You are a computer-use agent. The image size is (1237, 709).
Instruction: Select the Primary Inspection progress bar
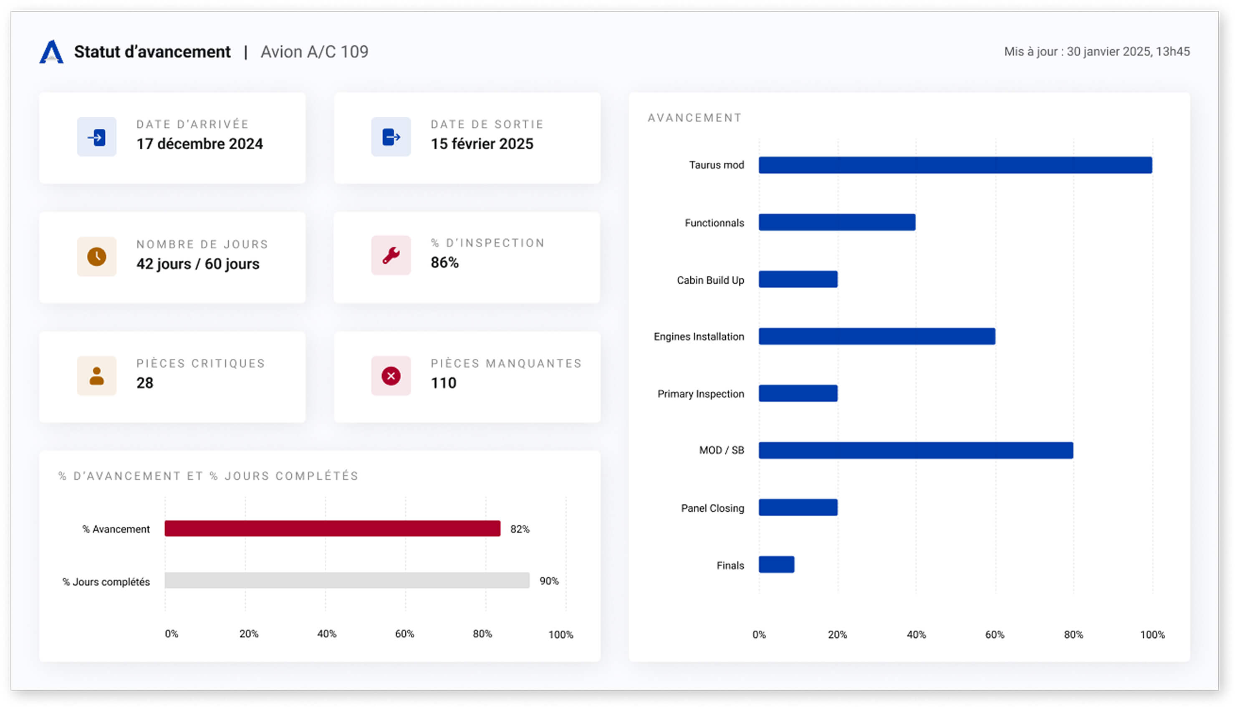coord(798,393)
